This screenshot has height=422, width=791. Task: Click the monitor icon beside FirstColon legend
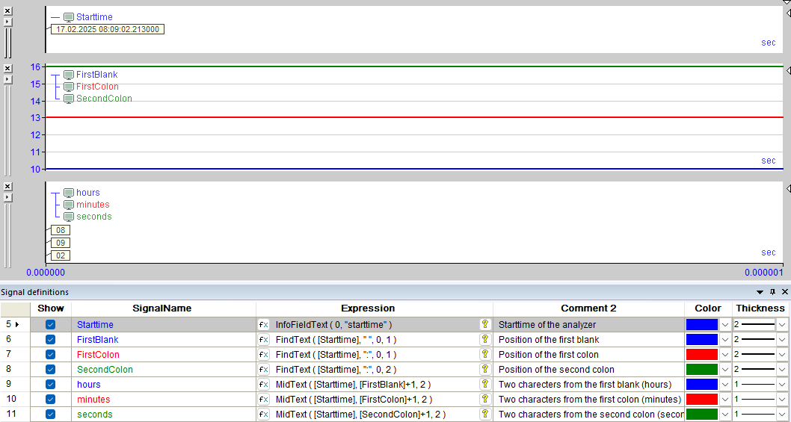(69, 87)
